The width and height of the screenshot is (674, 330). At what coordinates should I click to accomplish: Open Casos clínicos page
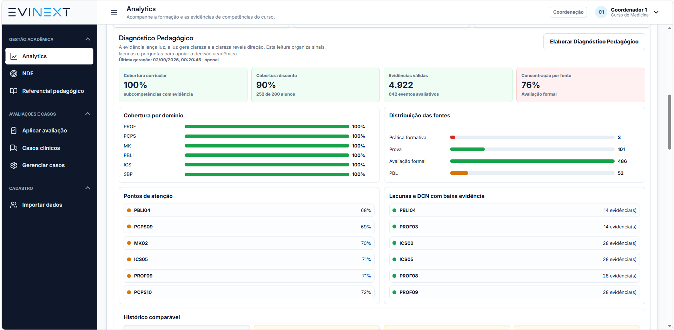pyautogui.click(x=49, y=148)
